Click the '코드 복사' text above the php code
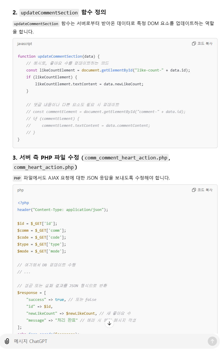Image resolution: width=221 pixels, height=351 pixels. pyautogui.click(x=205, y=190)
